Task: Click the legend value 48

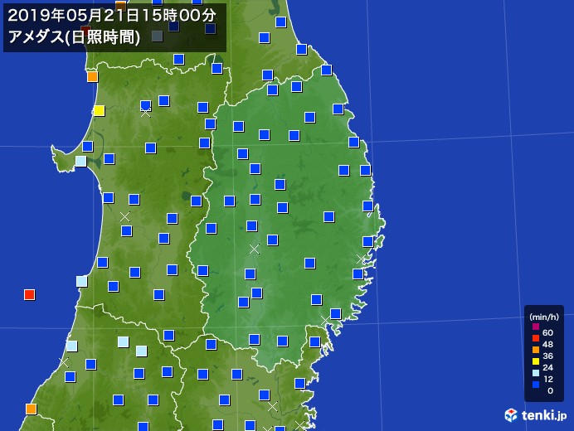Action: pos(547,344)
